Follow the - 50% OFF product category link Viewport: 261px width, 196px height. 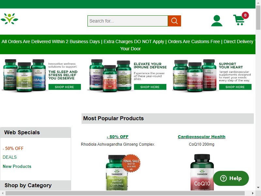pyautogui.click(x=117, y=137)
